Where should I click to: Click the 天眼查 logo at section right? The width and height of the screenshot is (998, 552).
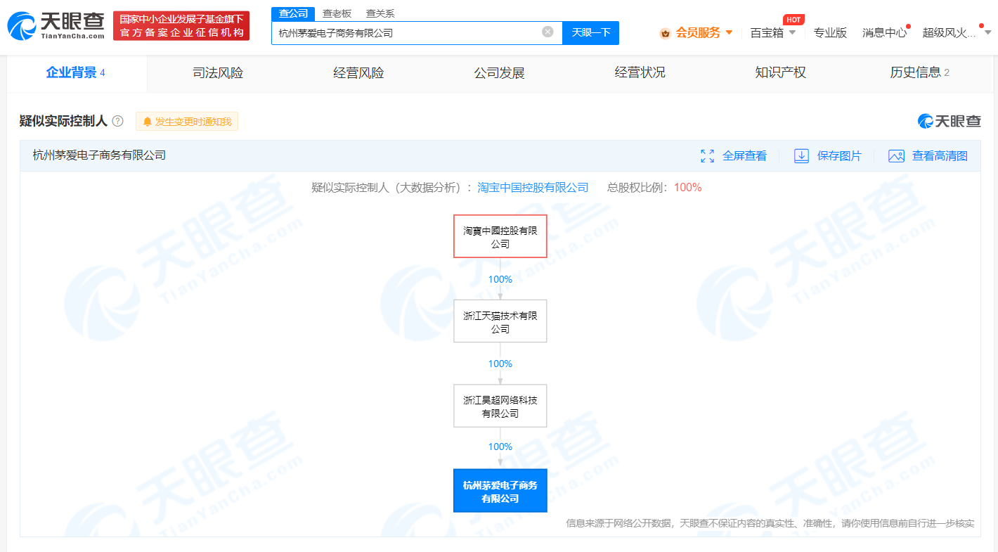click(949, 121)
